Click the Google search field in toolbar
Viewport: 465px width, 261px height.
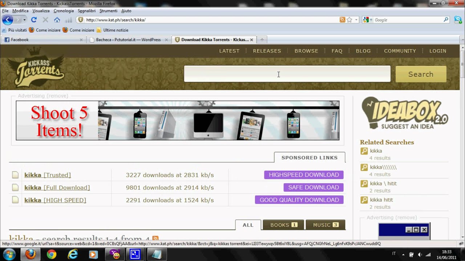pos(408,20)
